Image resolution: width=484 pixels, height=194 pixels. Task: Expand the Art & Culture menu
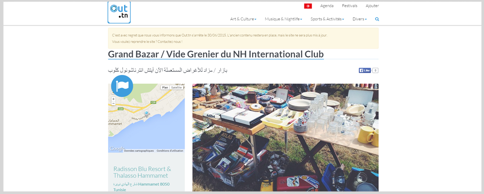(243, 19)
